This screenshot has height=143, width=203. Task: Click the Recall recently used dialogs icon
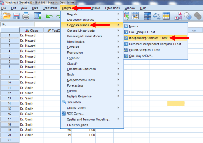(x=38, y=16)
